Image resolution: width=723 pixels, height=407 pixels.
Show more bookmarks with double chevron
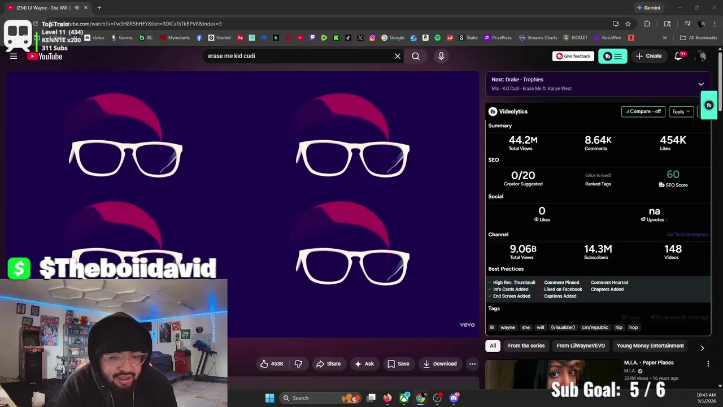tap(665, 38)
